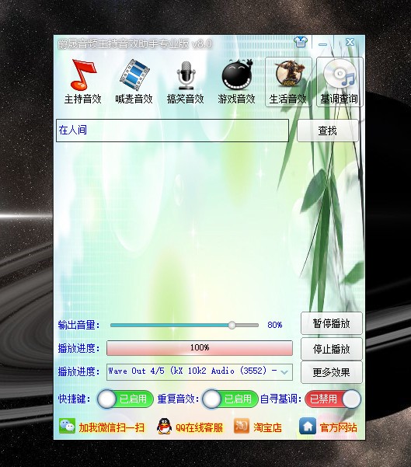
Task: Click the Taobao 淘 icon
Action: pos(241,426)
